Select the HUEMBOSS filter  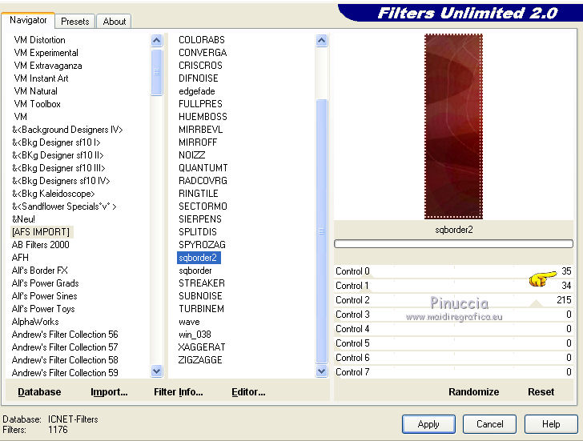coord(203,117)
